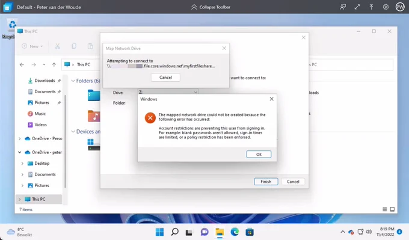Collapse the Folders (6) group
409x240 pixels.
(x=73, y=81)
